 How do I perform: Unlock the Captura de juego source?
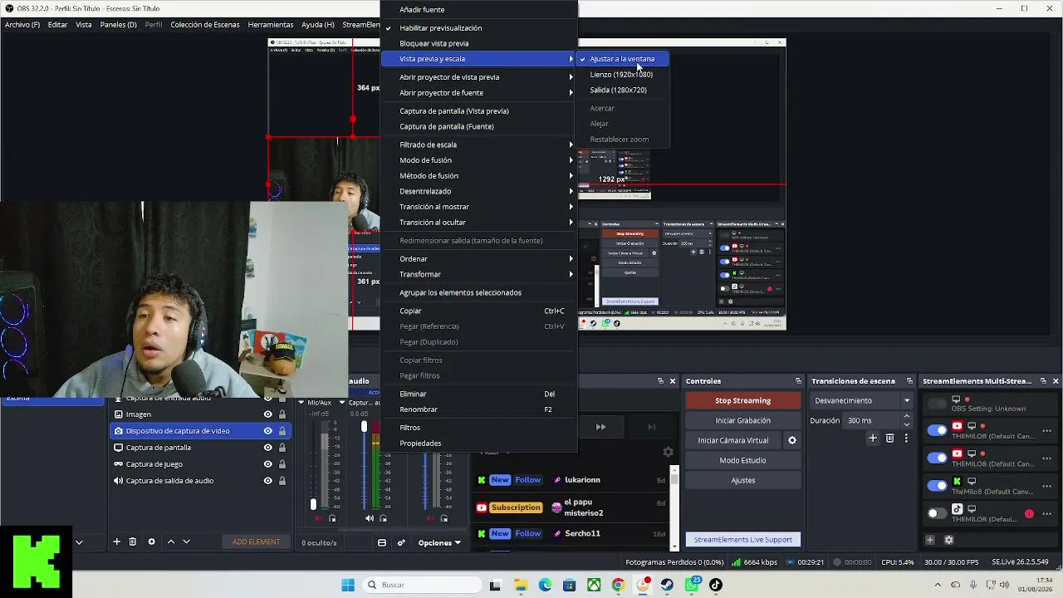point(282,464)
